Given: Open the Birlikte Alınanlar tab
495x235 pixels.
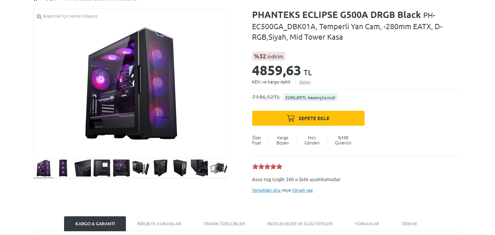Looking at the screenshot, I should (x=159, y=224).
